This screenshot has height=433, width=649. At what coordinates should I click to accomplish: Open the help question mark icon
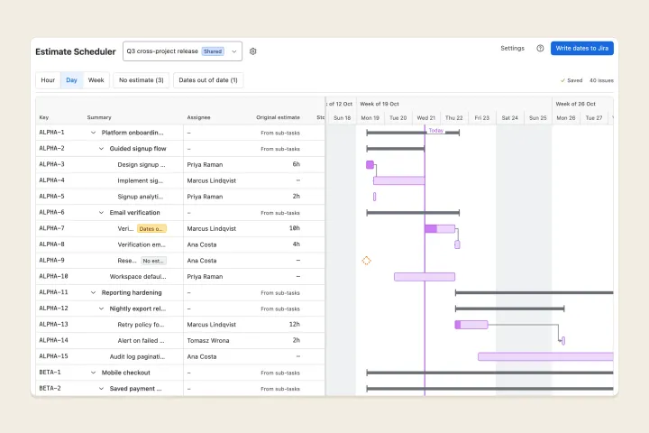click(540, 49)
